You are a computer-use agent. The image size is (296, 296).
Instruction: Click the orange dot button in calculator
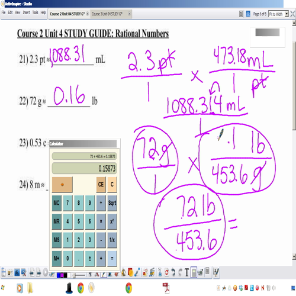tap(62, 185)
